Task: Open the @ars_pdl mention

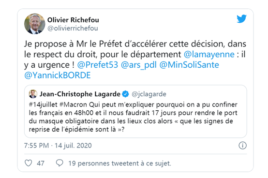Action: click(139, 65)
